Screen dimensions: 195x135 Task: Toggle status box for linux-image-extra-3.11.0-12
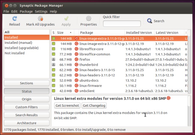point(53,44)
